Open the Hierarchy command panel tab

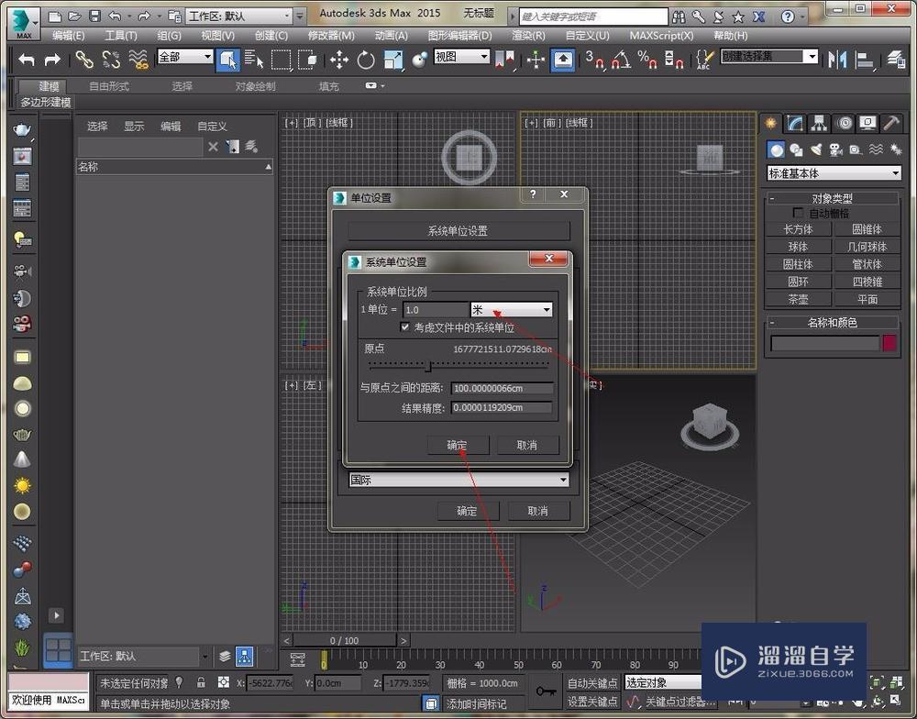pos(820,123)
